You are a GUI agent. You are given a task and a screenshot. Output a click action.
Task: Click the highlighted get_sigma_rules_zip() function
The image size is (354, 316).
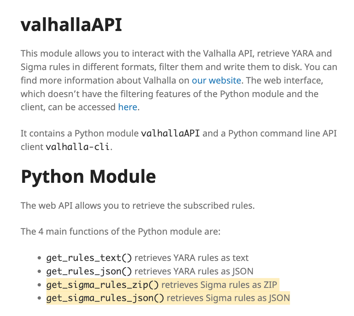click(x=102, y=285)
